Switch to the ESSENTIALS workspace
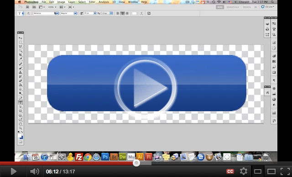Image resolution: width=292 pixels, height=177 pixels. tap(233, 7)
